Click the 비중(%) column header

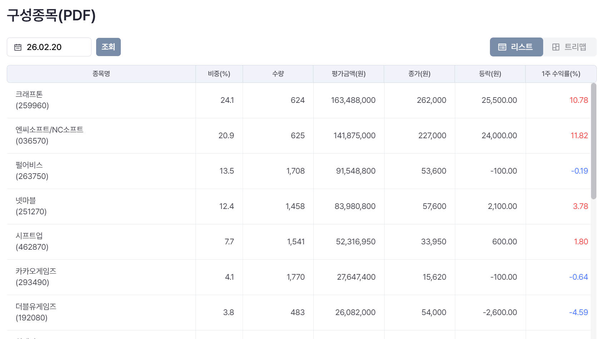(219, 74)
